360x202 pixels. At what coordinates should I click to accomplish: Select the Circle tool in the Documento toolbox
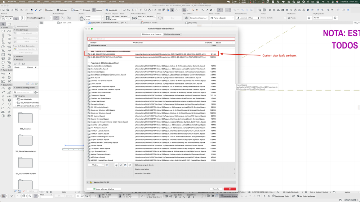coord(9,104)
